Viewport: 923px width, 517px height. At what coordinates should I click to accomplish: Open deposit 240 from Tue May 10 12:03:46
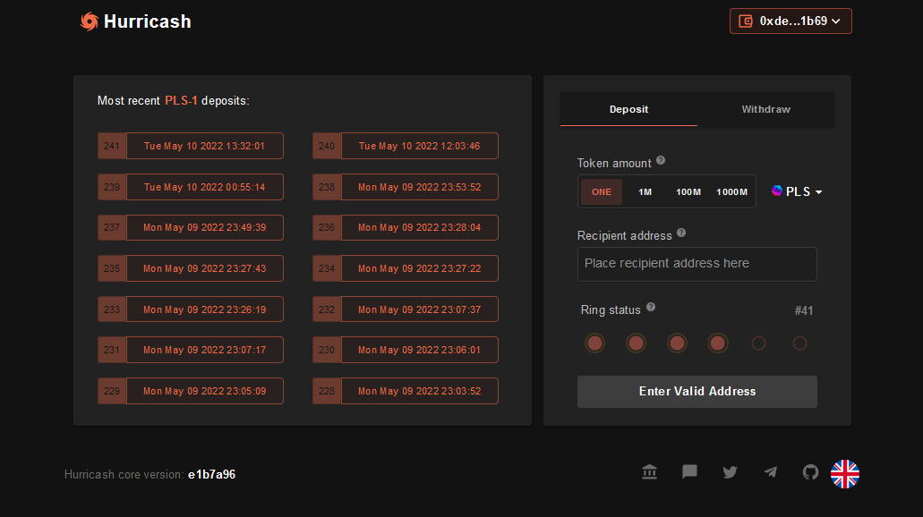(x=406, y=146)
